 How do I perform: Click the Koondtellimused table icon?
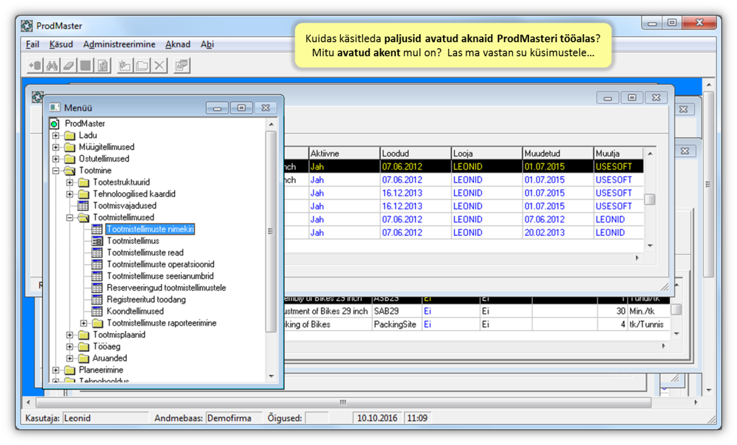[97, 311]
